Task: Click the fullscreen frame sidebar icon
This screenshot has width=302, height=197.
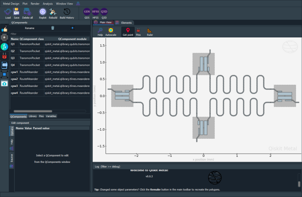Action: (4, 74)
